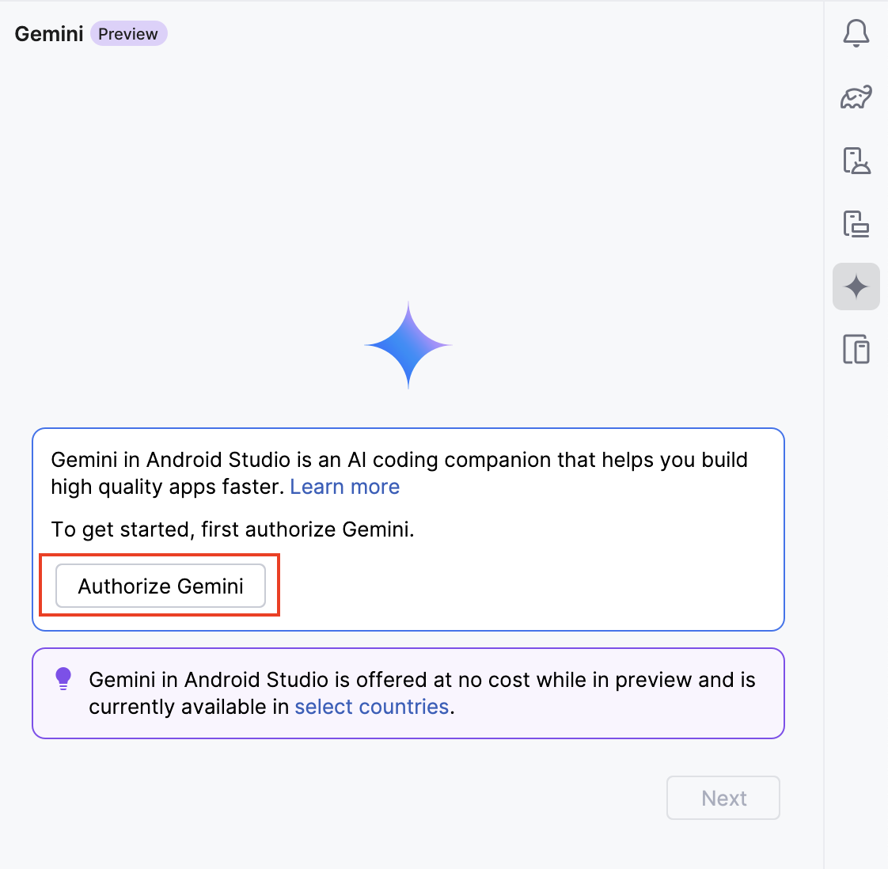Click the purple lightbulb tip icon

pos(63,679)
